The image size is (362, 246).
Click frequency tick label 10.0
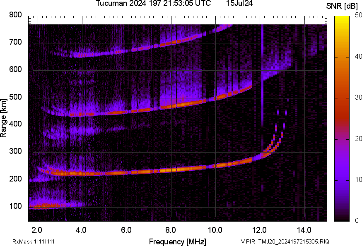(x=215, y=230)
